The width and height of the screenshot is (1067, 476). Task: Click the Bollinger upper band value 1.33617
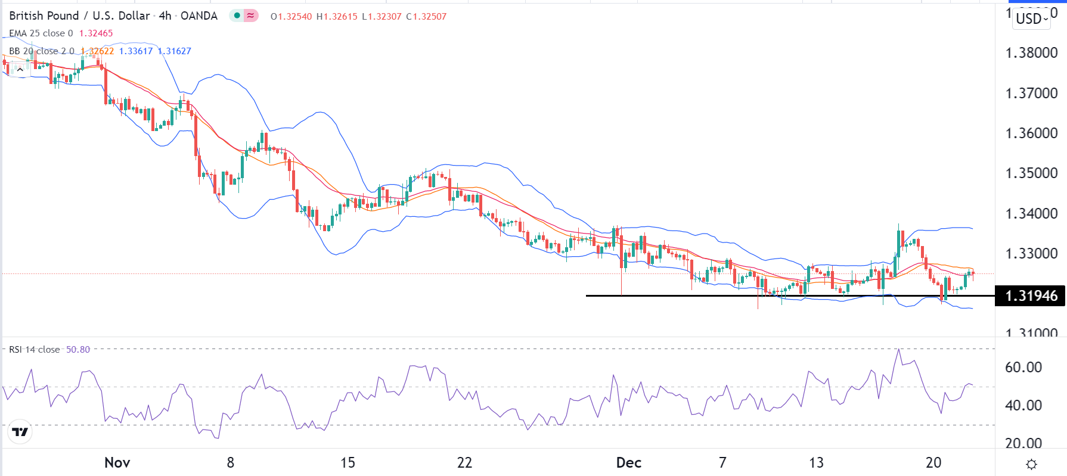136,51
